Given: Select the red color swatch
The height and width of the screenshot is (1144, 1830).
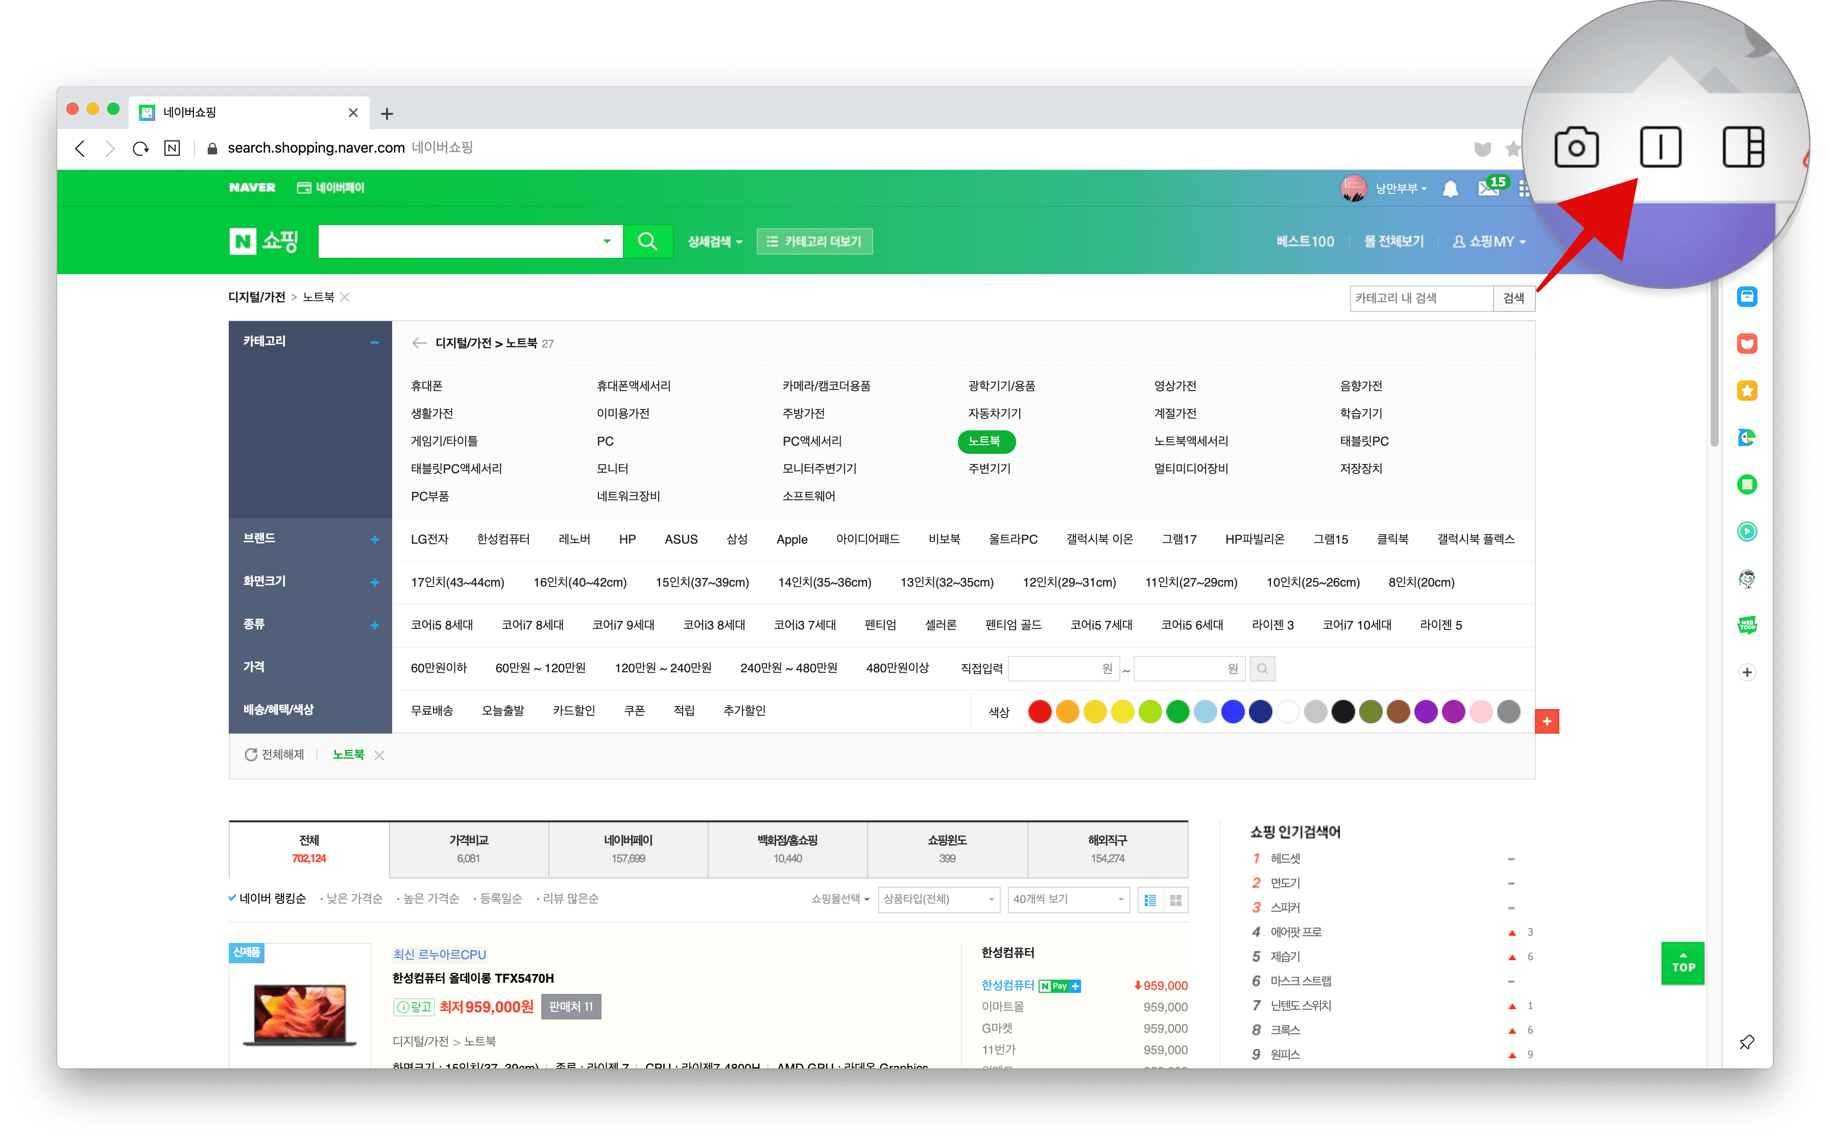Looking at the screenshot, I should [x=1039, y=711].
